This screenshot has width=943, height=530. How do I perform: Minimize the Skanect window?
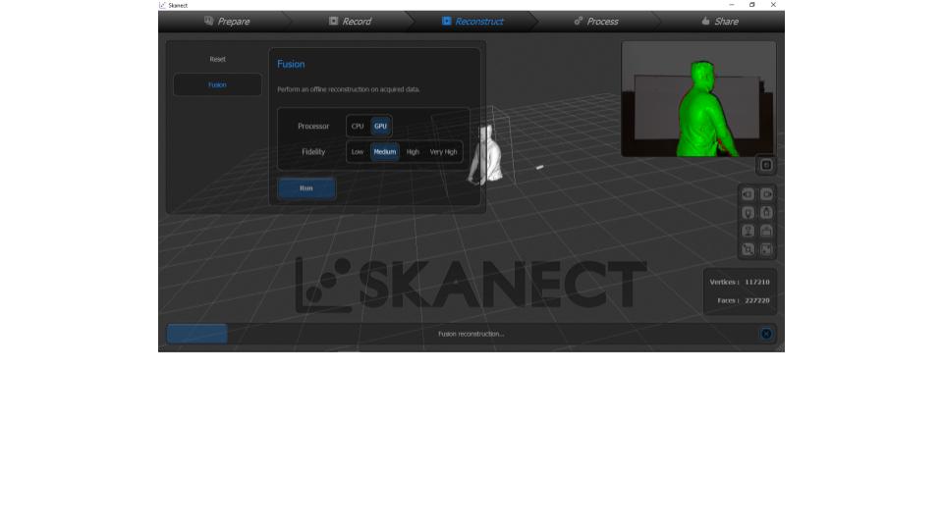click(x=731, y=5)
